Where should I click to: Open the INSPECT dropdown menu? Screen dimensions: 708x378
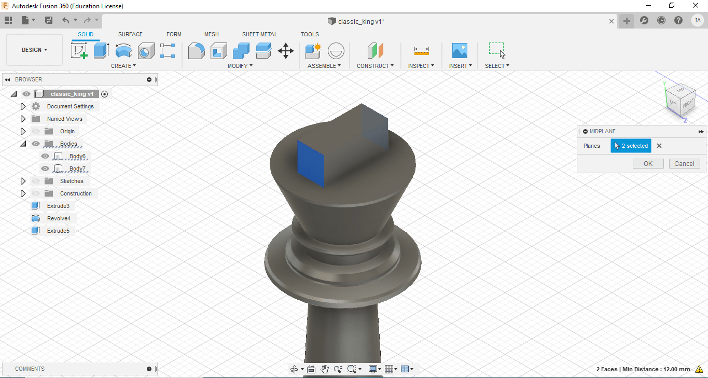pyautogui.click(x=421, y=66)
